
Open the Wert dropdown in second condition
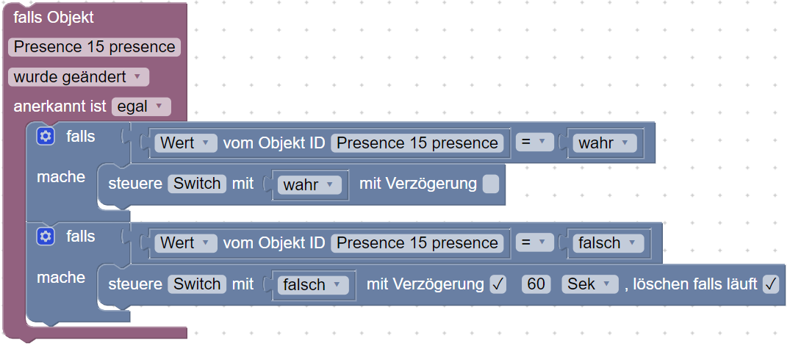pos(186,243)
